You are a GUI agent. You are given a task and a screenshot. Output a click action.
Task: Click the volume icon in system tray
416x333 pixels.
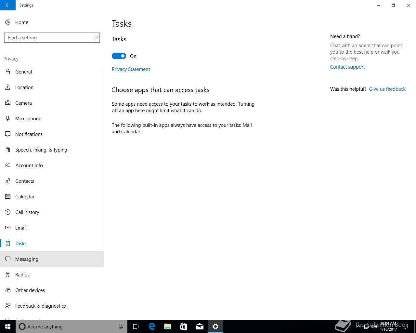point(374,326)
